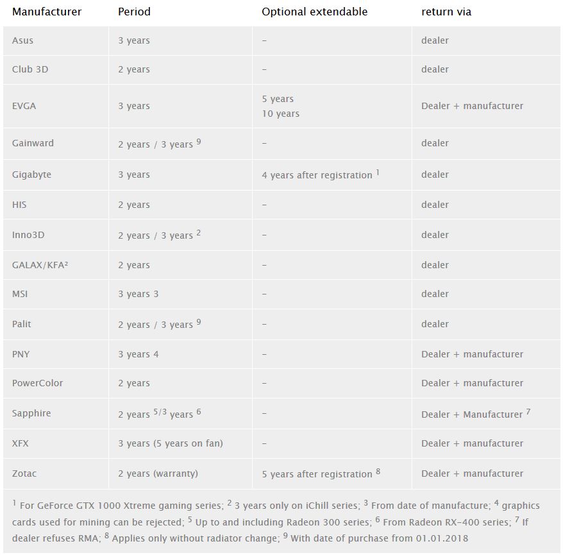Click EVGA's "10 years" extension option

(280, 114)
